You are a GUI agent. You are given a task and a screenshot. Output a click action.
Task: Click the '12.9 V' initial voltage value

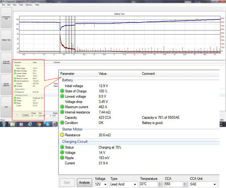[x=103, y=86]
